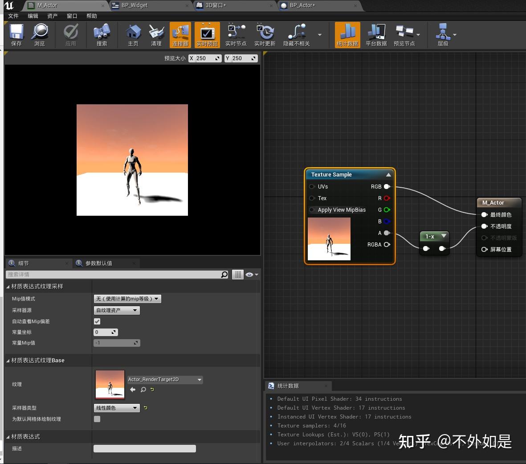Collapse the Texture Sample node header

387,174
